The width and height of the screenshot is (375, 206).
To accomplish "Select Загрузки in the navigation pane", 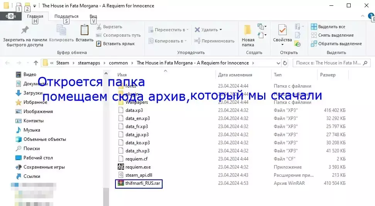I will coord(29,93).
